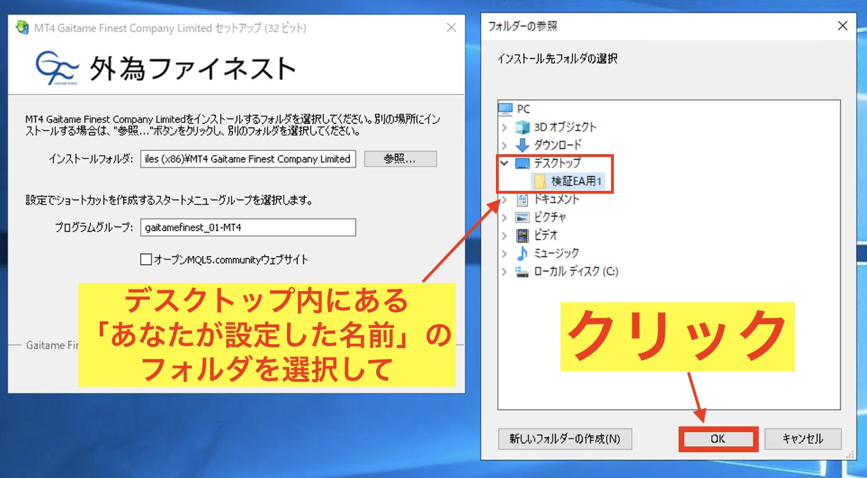Toggle the オープンMQL5.communityウェブサイト checkbox

pyautogui.click(x=146, y=260)
